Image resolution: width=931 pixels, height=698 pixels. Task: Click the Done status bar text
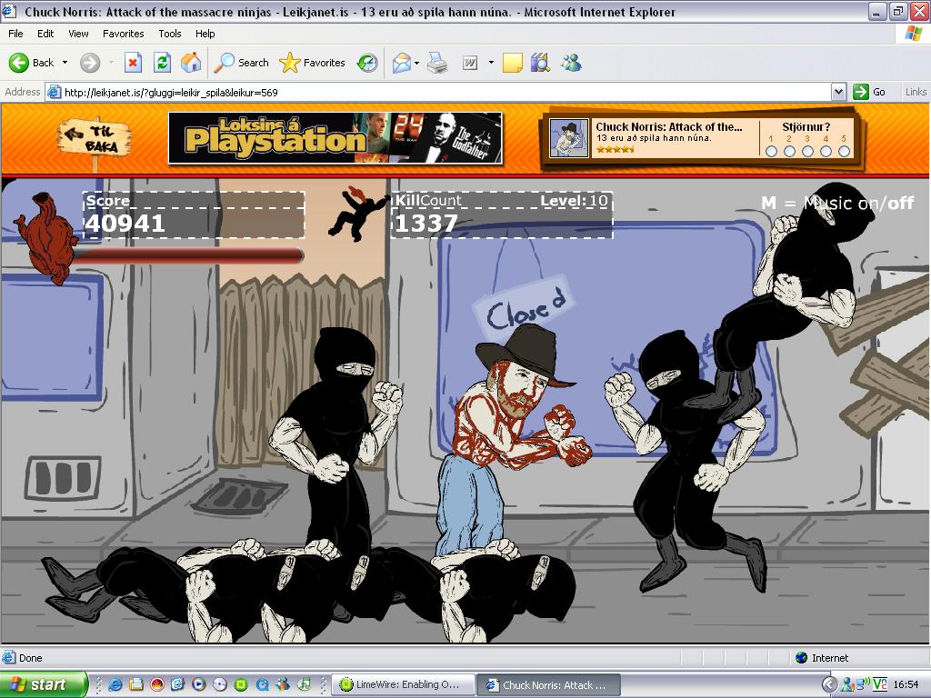coord(30,658)
